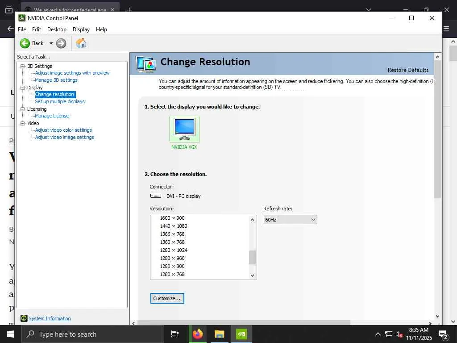
Task: Click resolution list scroll up arrow
Action: coord(253,220)
